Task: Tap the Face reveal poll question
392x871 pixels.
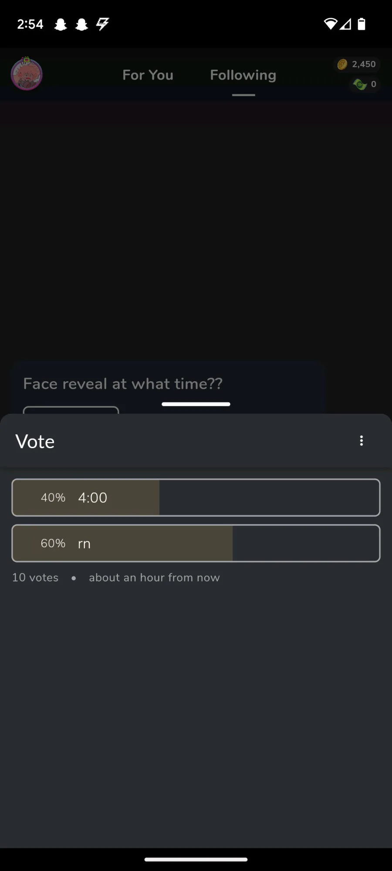Action: pos(123,384)
